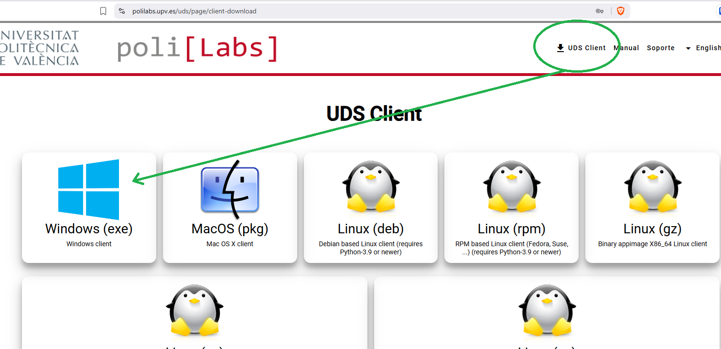This screenshot has width=721, height=349.
Task: Click the Linux (deb) penguin icon
Action: click(371, 187)
